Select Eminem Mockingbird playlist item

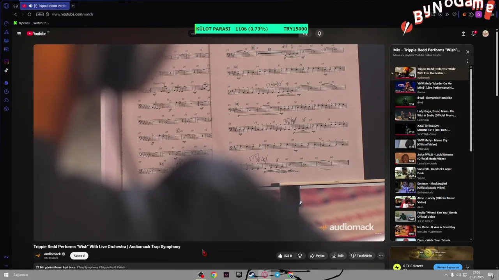[x=430, y=187]
